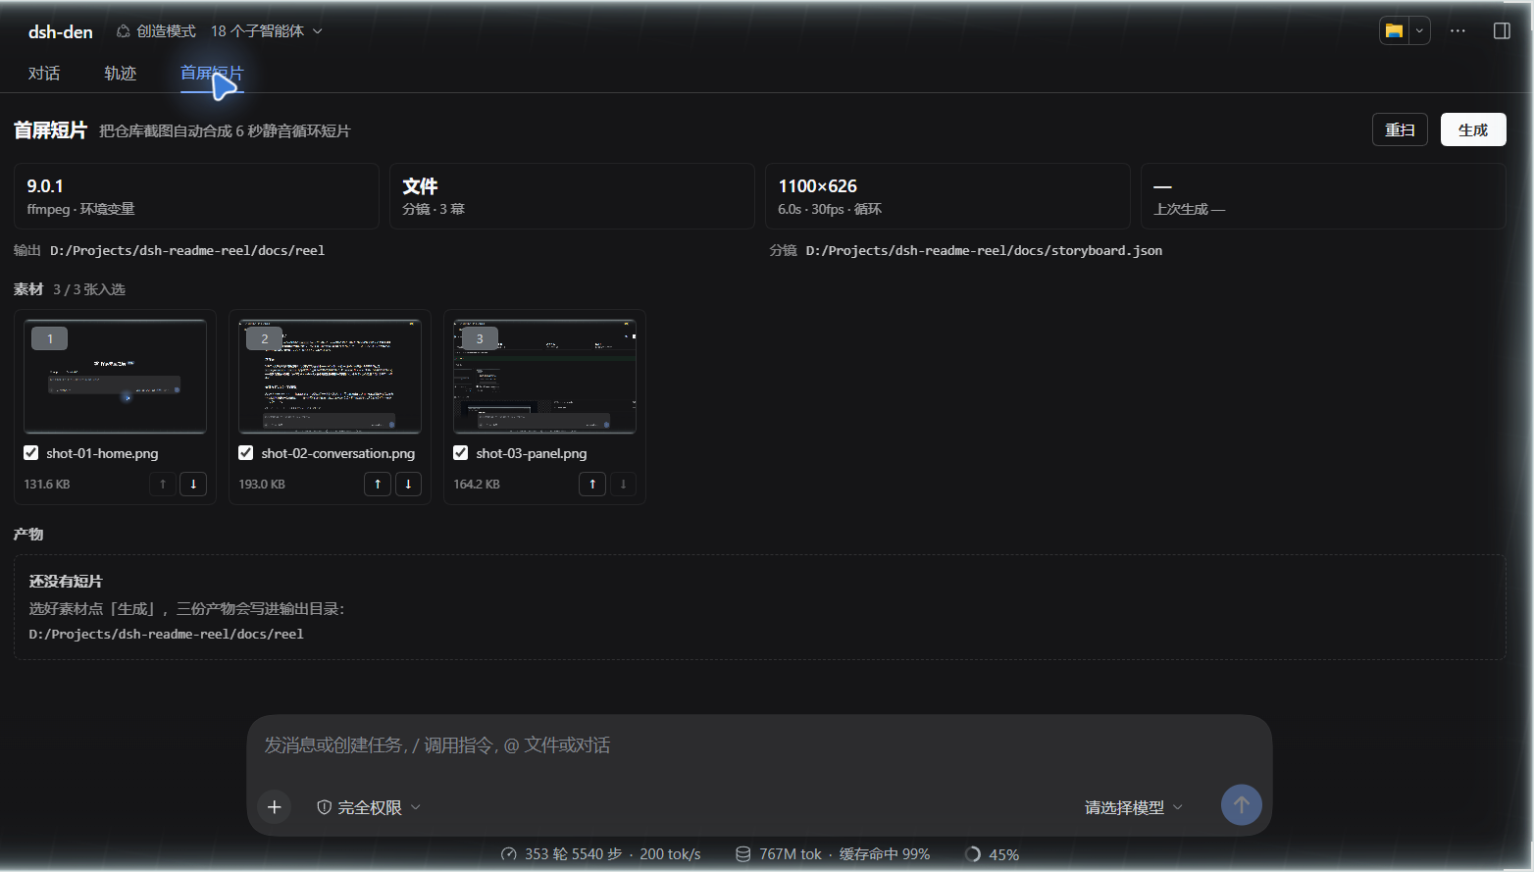
Task: Click the 45% progress ring indicator
Action: pos(993,854)
